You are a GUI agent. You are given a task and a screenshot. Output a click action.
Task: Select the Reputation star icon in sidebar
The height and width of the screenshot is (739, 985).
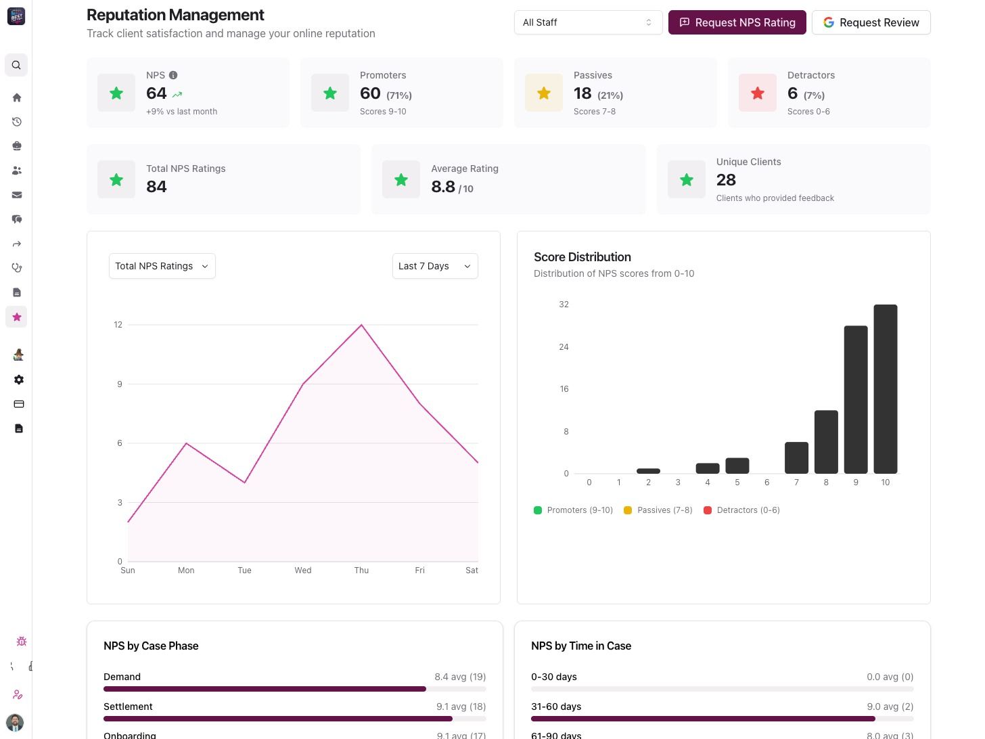16,316
